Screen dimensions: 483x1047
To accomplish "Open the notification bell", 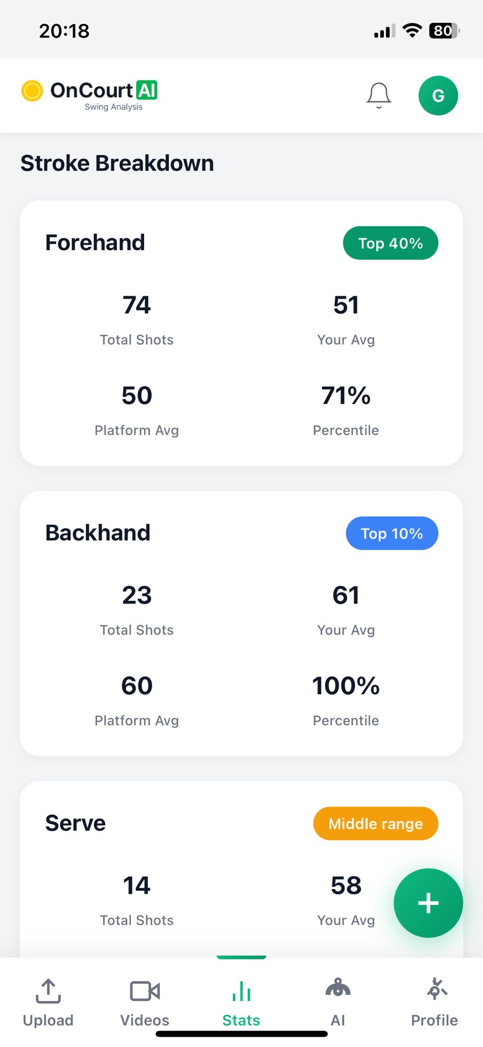I will point(378,95).
